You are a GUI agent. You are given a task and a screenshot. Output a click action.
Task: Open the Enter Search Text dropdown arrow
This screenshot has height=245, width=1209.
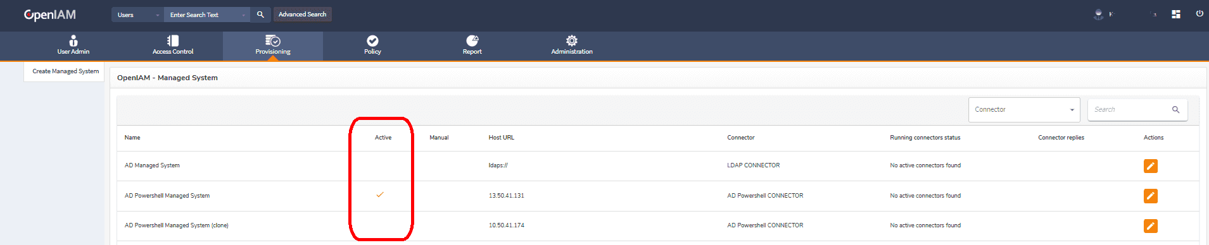(x=243, y=15)
